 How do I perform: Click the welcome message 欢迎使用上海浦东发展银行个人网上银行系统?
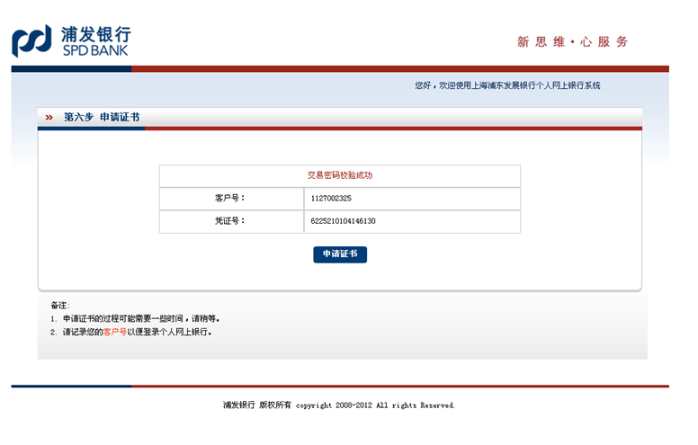point(507,85)
